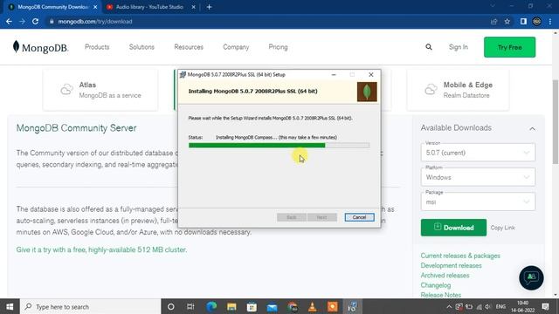Open Cortana circle icon in taskbar

coord(171,306)
